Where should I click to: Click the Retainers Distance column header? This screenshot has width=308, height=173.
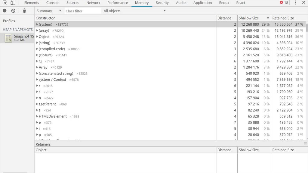pyautogui.click(x=227, y=150)
